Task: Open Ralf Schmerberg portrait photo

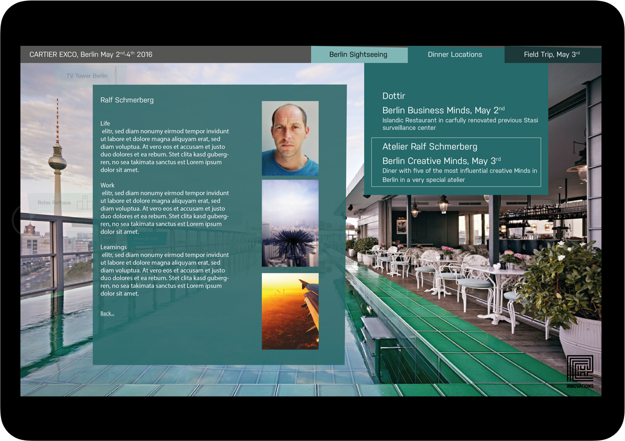Action: pyautogui.click(x=290, y=139)
